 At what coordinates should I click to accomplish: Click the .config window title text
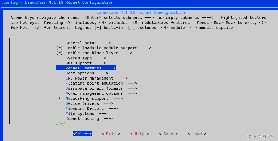tap(57, 2)
